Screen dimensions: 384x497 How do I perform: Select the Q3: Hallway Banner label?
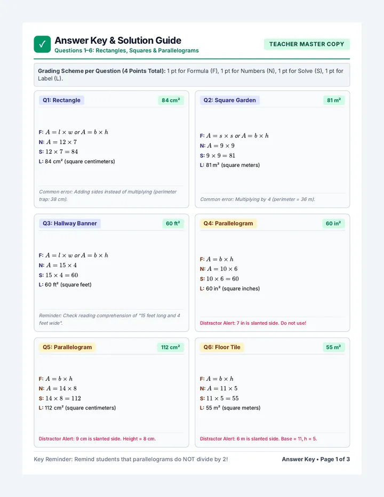[70, 223]
